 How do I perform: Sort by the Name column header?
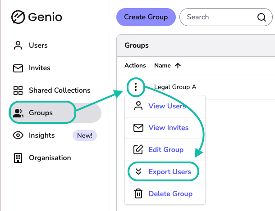click(162, 66)
